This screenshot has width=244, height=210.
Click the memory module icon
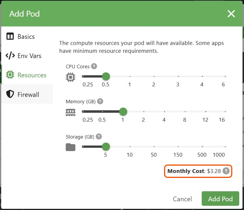click(71, 112)
